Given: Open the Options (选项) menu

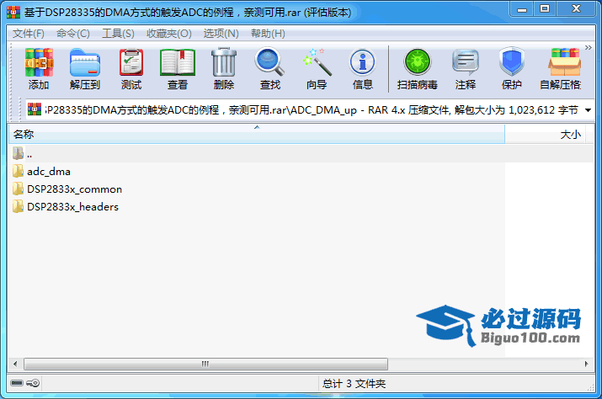Looking at the screenshot, I should coord(221,34).
